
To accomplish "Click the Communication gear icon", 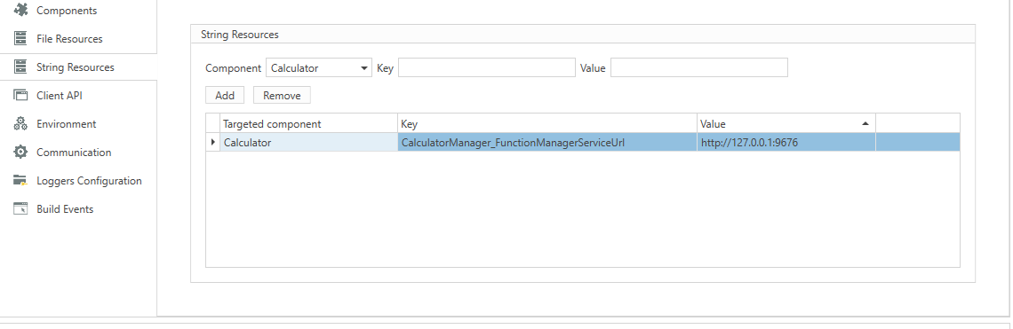I will [20, 153].
